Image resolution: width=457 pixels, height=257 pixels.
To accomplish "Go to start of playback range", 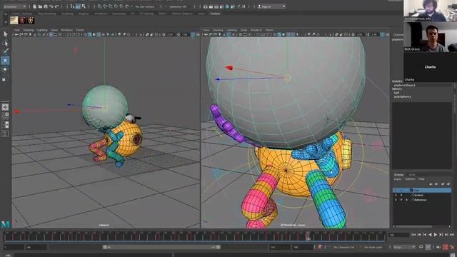I will click(x=413, y=235).
